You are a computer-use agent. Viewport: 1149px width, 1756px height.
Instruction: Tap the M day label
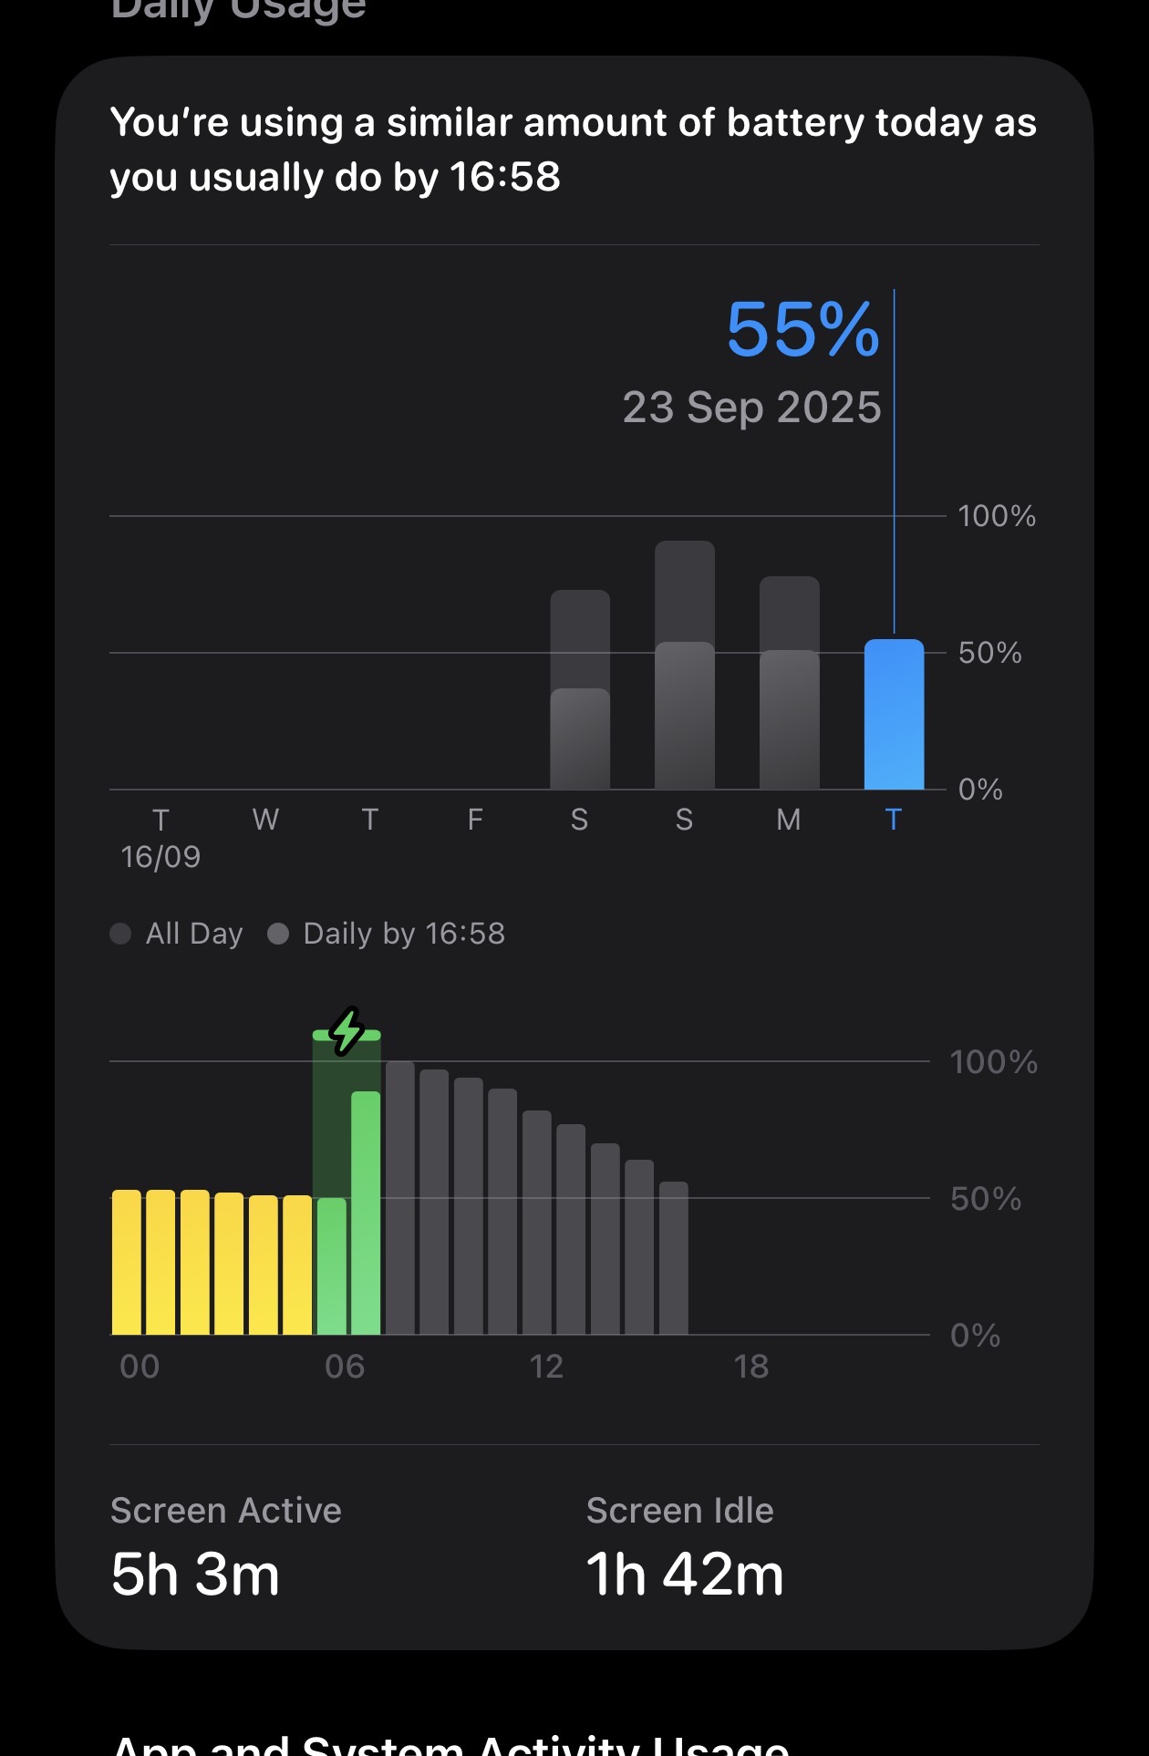(x=789, y=820)
